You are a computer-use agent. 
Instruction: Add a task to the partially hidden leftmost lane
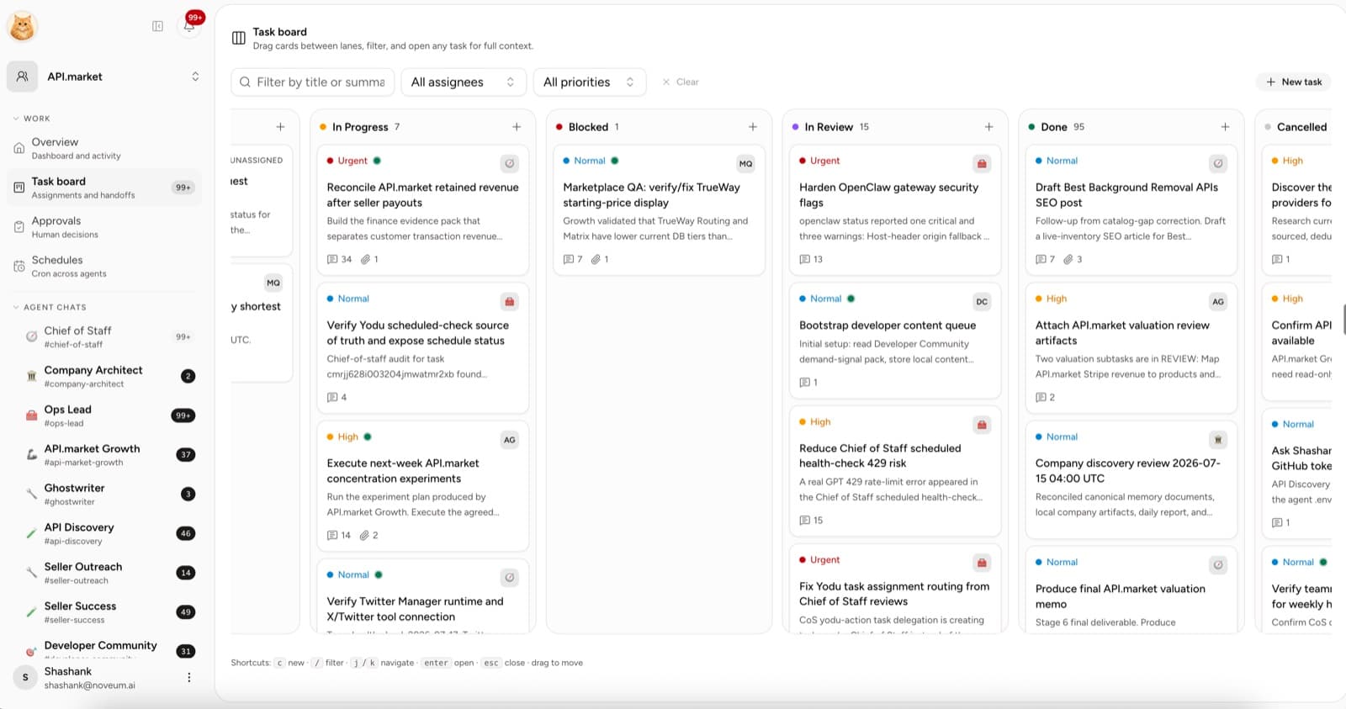281,127
